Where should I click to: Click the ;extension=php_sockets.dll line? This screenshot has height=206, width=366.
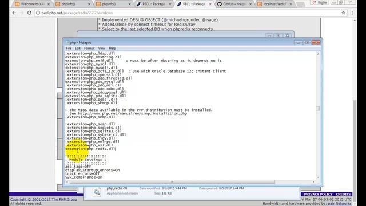click(x=93, y=128)
